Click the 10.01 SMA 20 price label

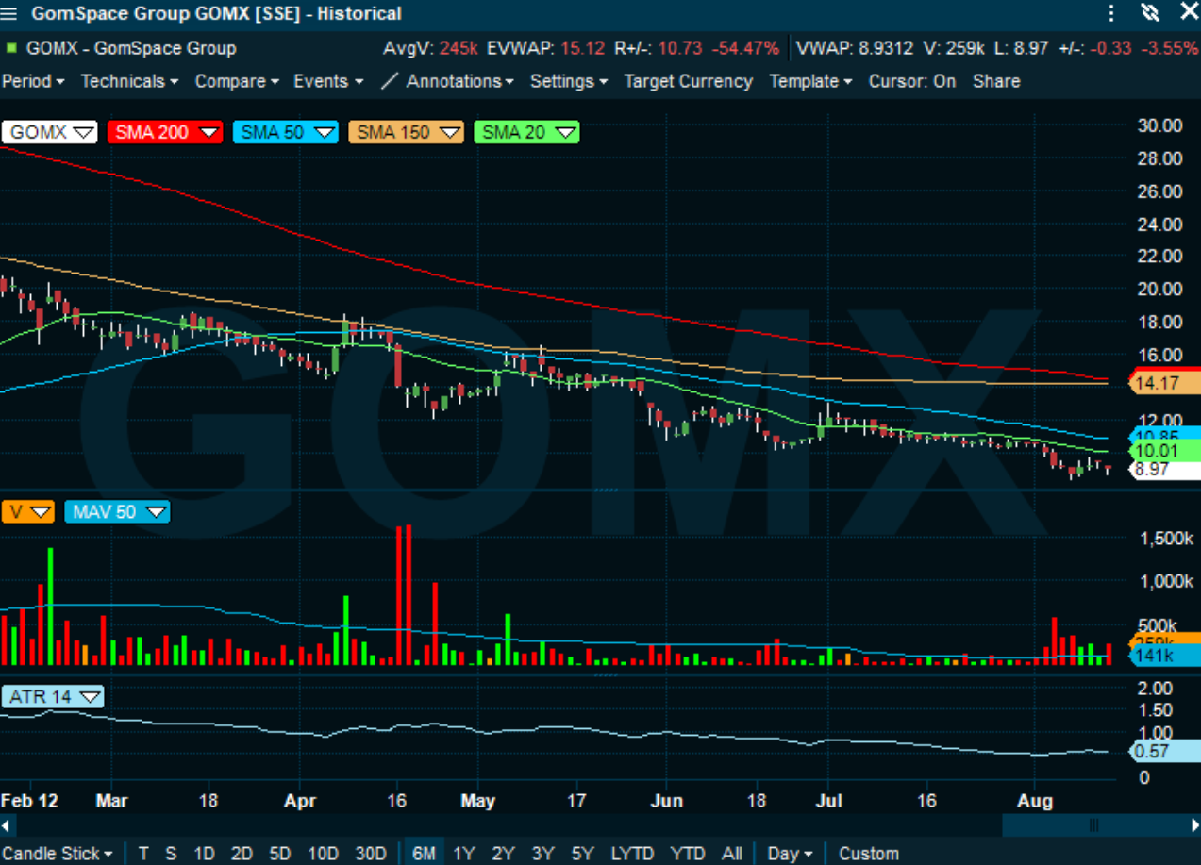click(1164, 451)
